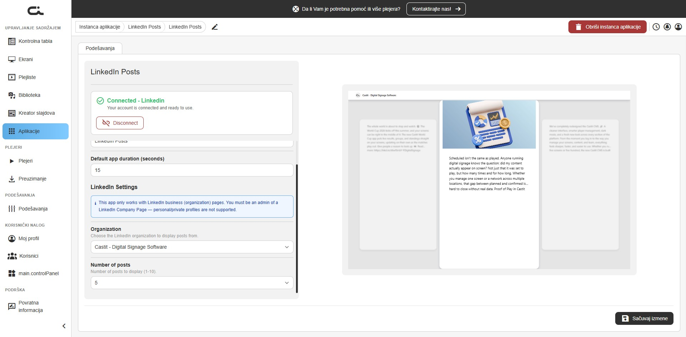
Task: Click the Ekrani monitor icon
Action: pyautogui.click(x=12, y=59)
